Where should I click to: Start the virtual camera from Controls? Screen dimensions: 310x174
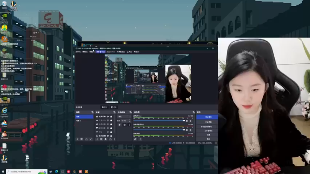(x=207, y=126)
